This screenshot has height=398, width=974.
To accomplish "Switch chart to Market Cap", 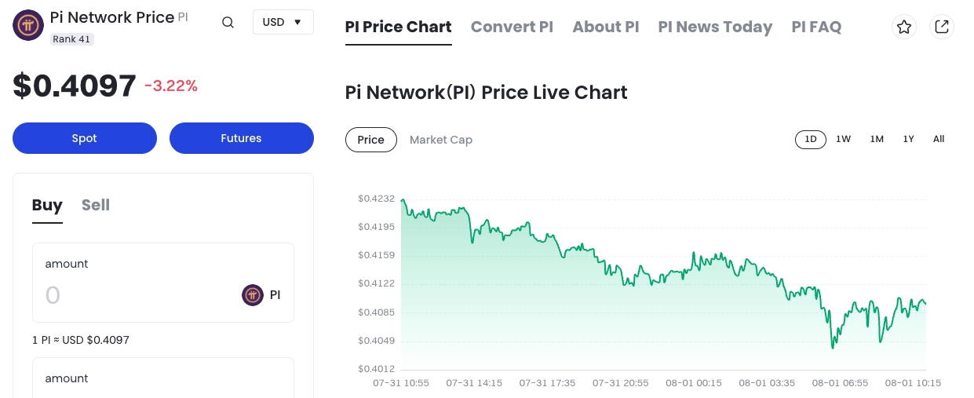I will click(x=441, y=140).
